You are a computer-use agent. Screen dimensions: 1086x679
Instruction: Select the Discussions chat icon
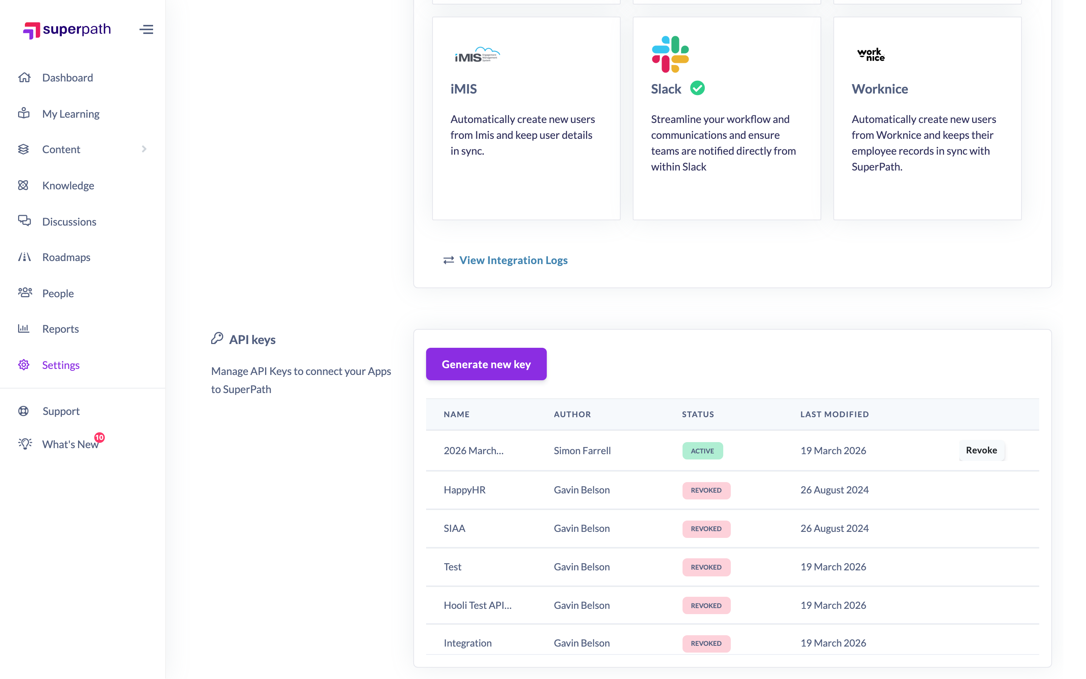24,221
